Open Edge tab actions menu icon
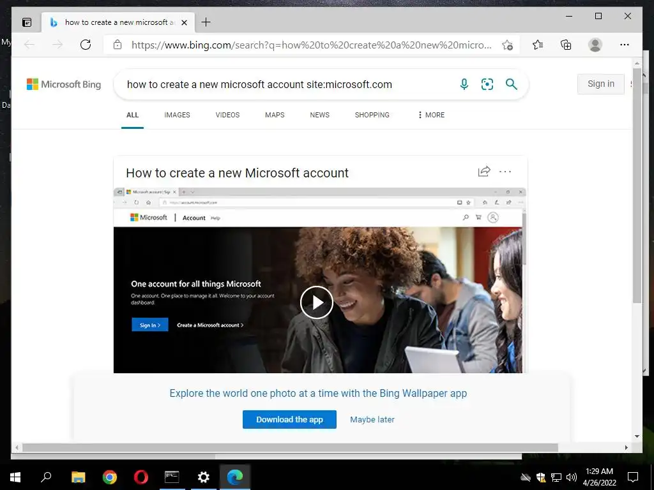Viewport: 654px width, 490px height. 27,22
